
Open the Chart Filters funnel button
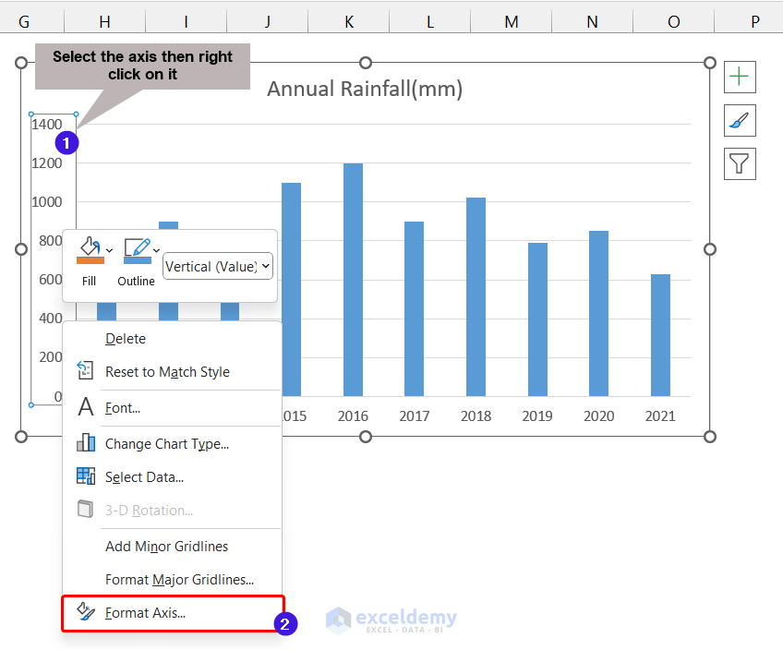click(740, 163)
